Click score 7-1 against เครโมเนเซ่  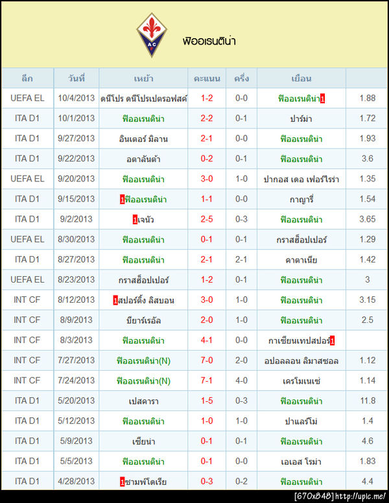point(207,380)
